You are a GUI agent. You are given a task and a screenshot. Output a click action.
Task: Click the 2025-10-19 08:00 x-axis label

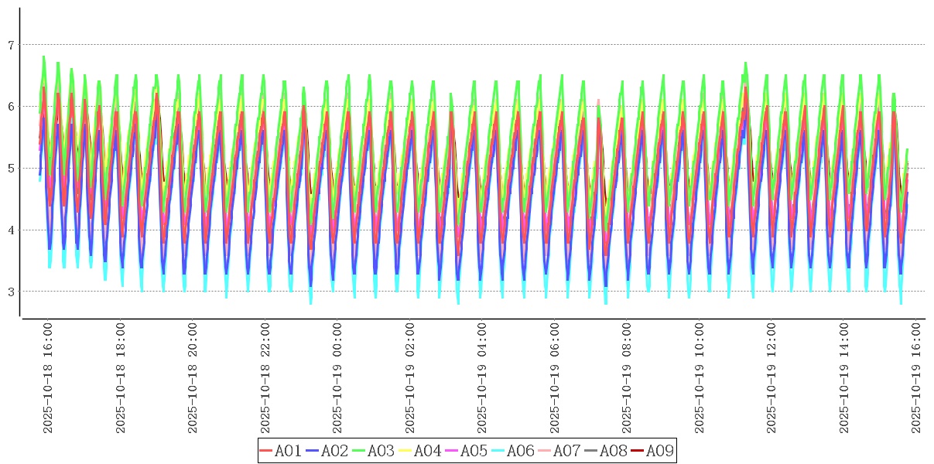pos(627,378)
